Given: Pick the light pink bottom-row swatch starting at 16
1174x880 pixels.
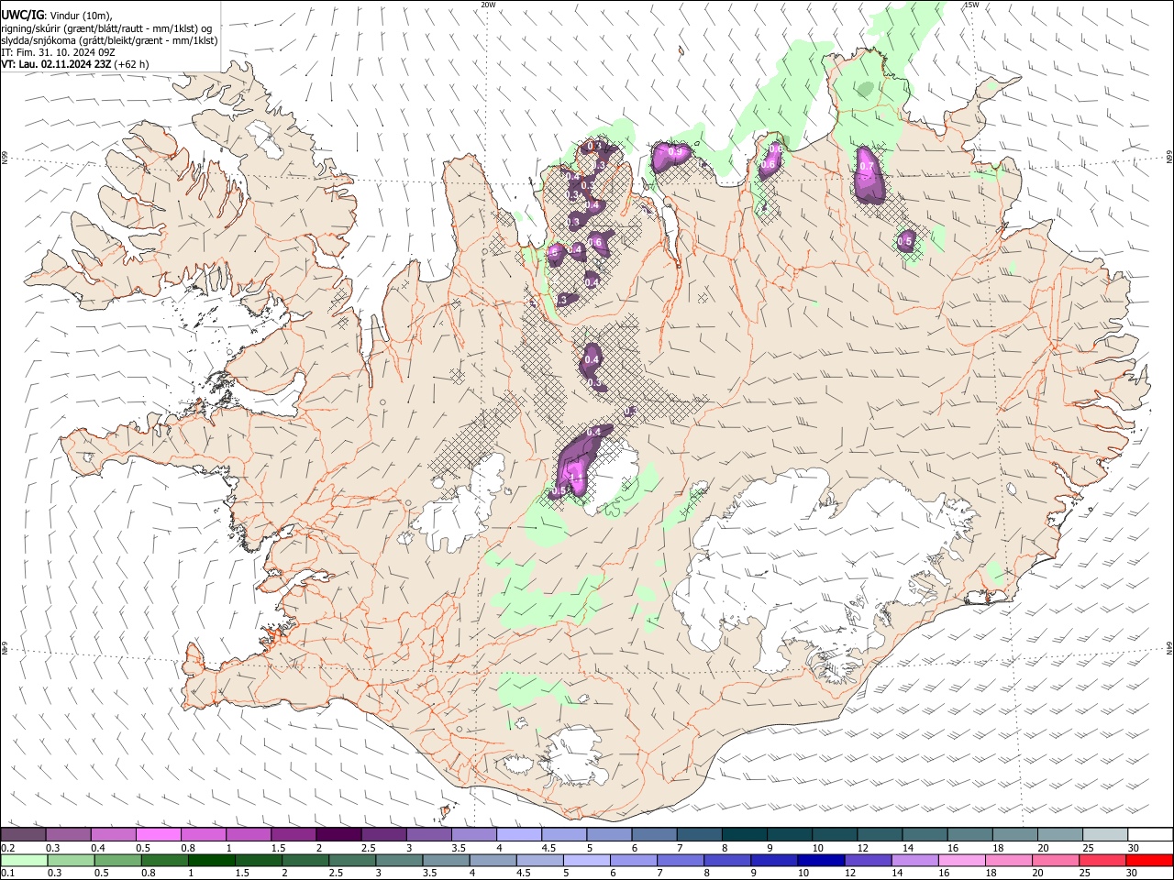Looking at the screenshot, I should point(962,860).
